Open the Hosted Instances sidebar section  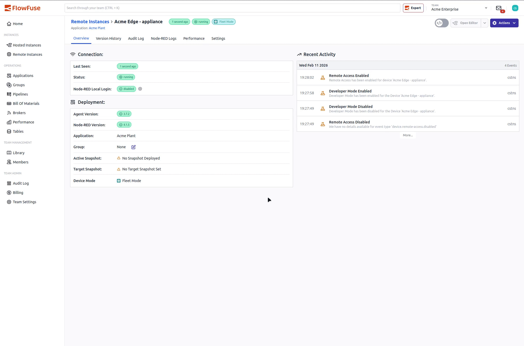pos(27,45)
